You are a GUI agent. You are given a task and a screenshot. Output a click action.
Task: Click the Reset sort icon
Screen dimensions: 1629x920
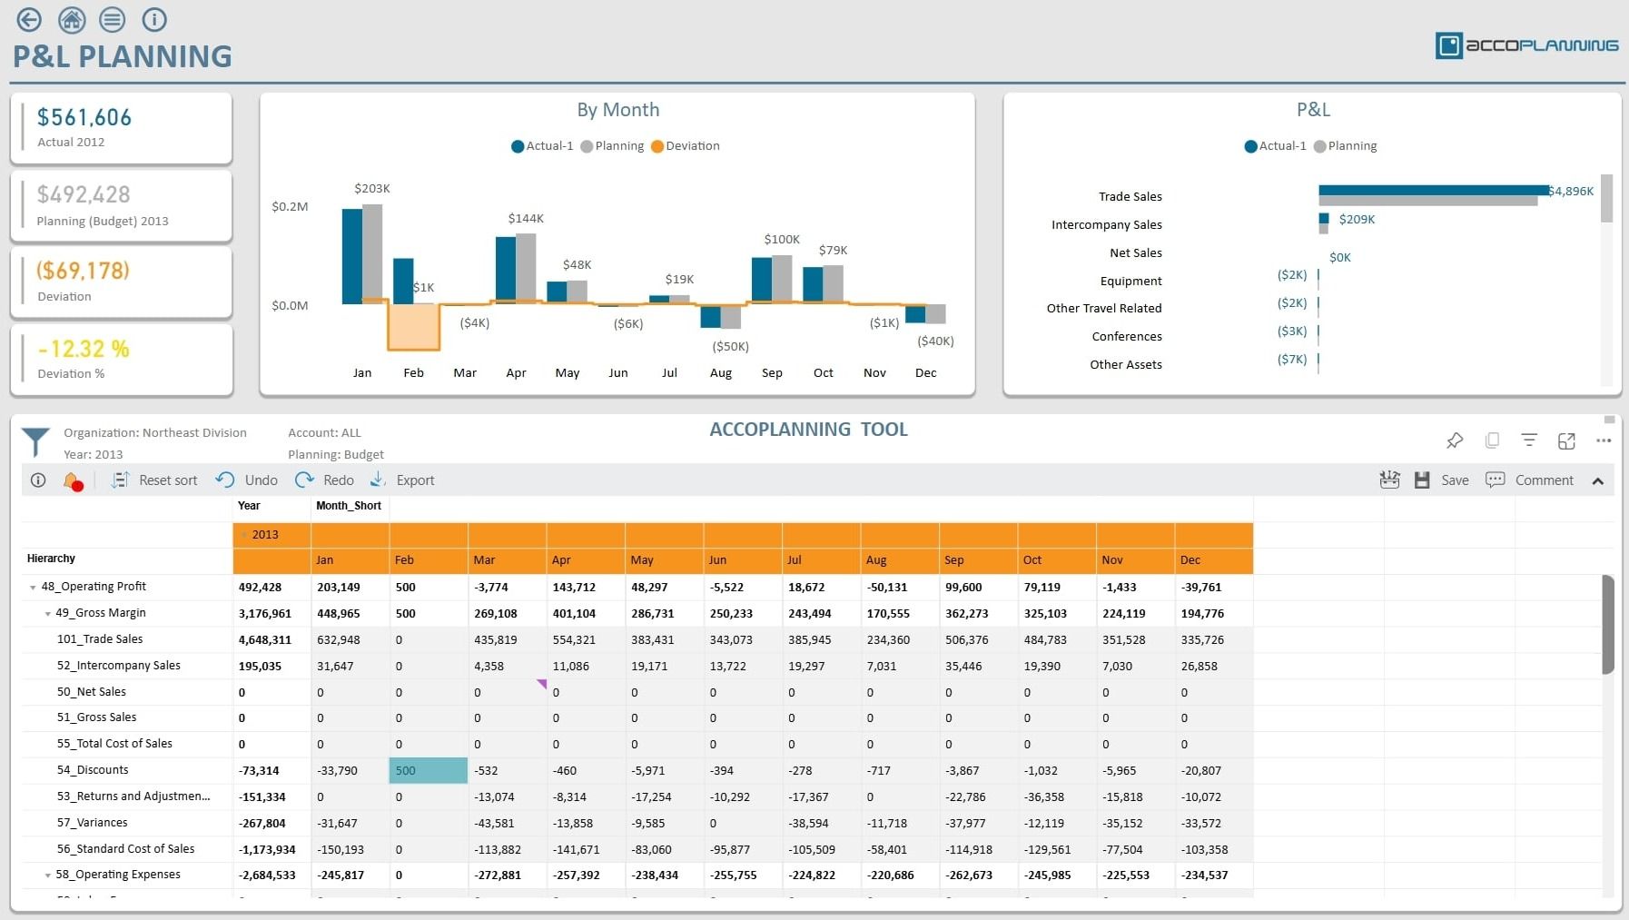click(120, 480)
